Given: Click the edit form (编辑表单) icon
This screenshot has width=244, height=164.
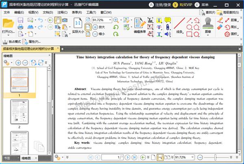Looking at the screenshot, I should 140,24.
